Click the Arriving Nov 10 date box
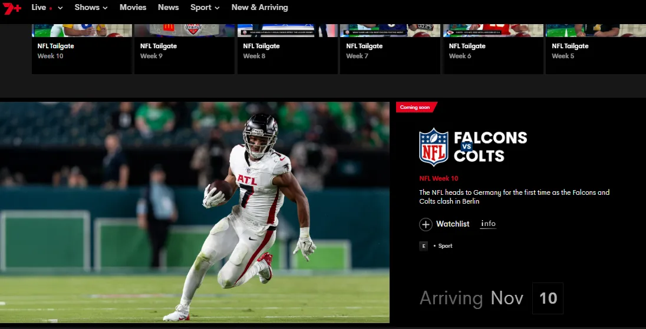646x329 pixels. tap(548, 298)
